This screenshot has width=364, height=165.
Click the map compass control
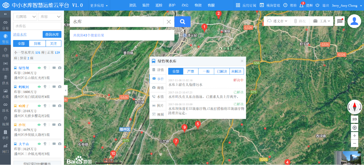coord(355,107)
